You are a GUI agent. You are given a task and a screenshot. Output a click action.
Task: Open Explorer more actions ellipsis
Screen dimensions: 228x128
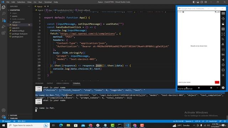[29, 6]
